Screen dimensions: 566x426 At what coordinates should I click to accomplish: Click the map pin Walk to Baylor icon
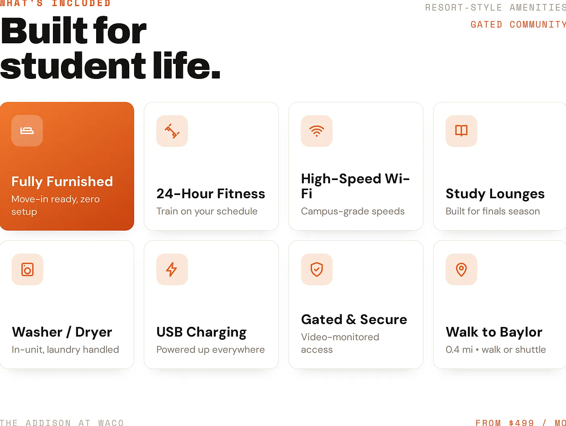coord(461,269)
